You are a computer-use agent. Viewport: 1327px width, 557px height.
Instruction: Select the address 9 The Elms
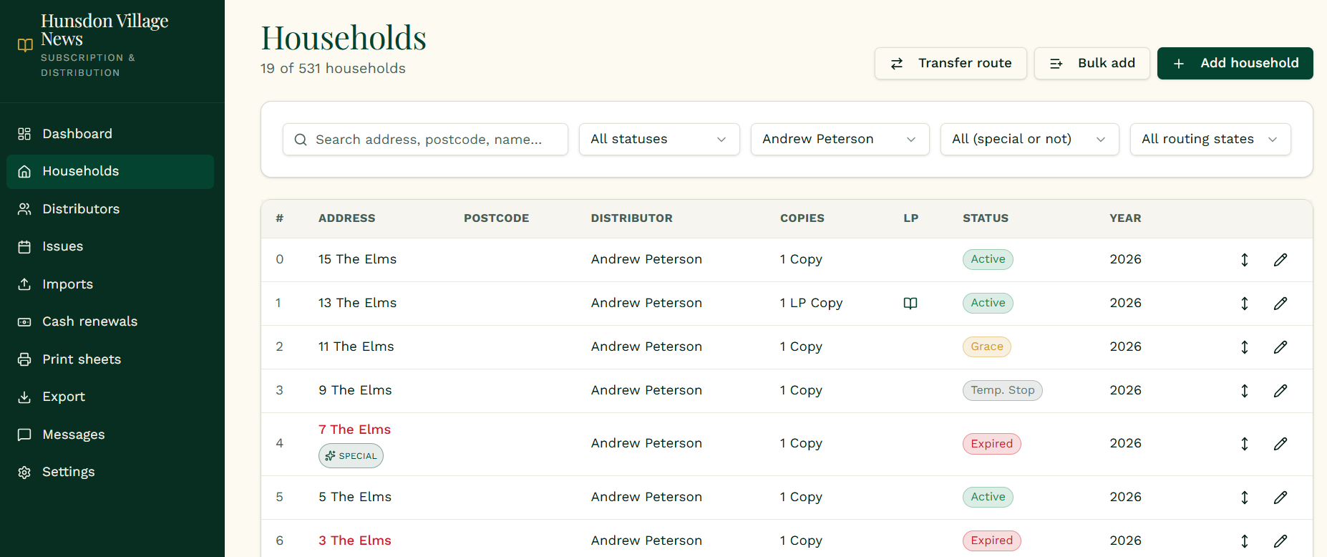pos(355,390)
